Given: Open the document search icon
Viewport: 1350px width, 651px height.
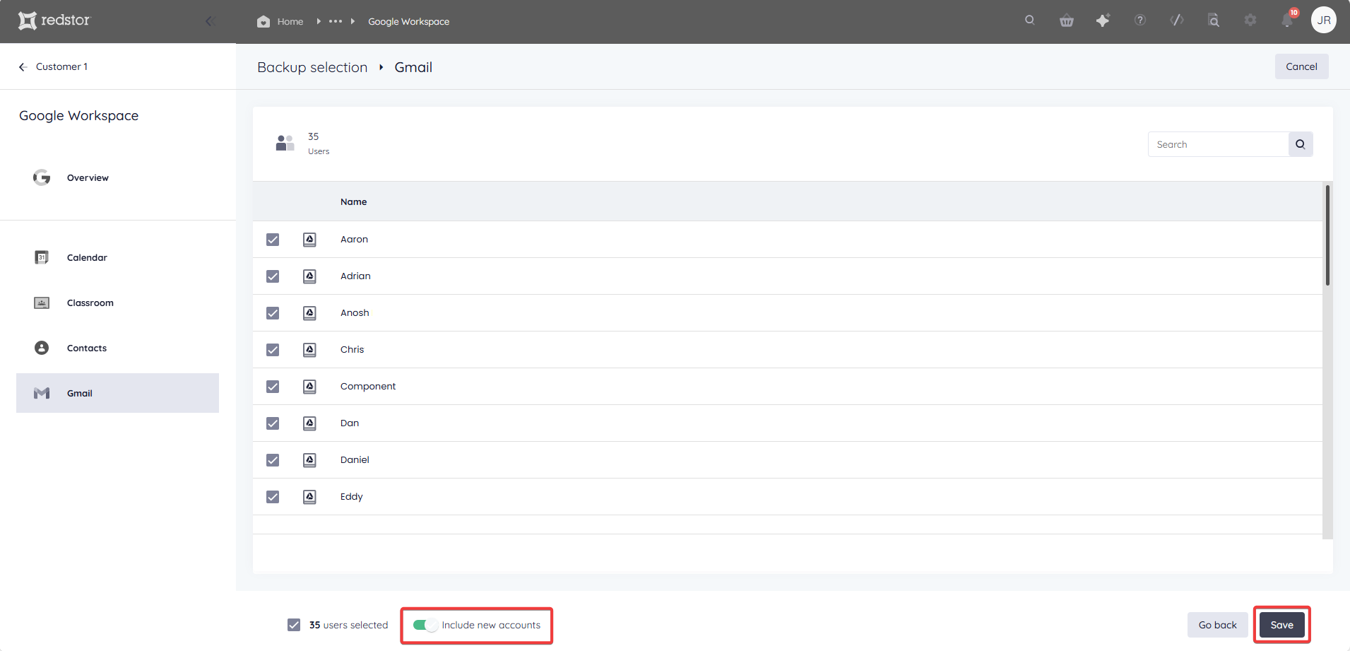Looking at the screenshot, I should tap(1214, 20).
